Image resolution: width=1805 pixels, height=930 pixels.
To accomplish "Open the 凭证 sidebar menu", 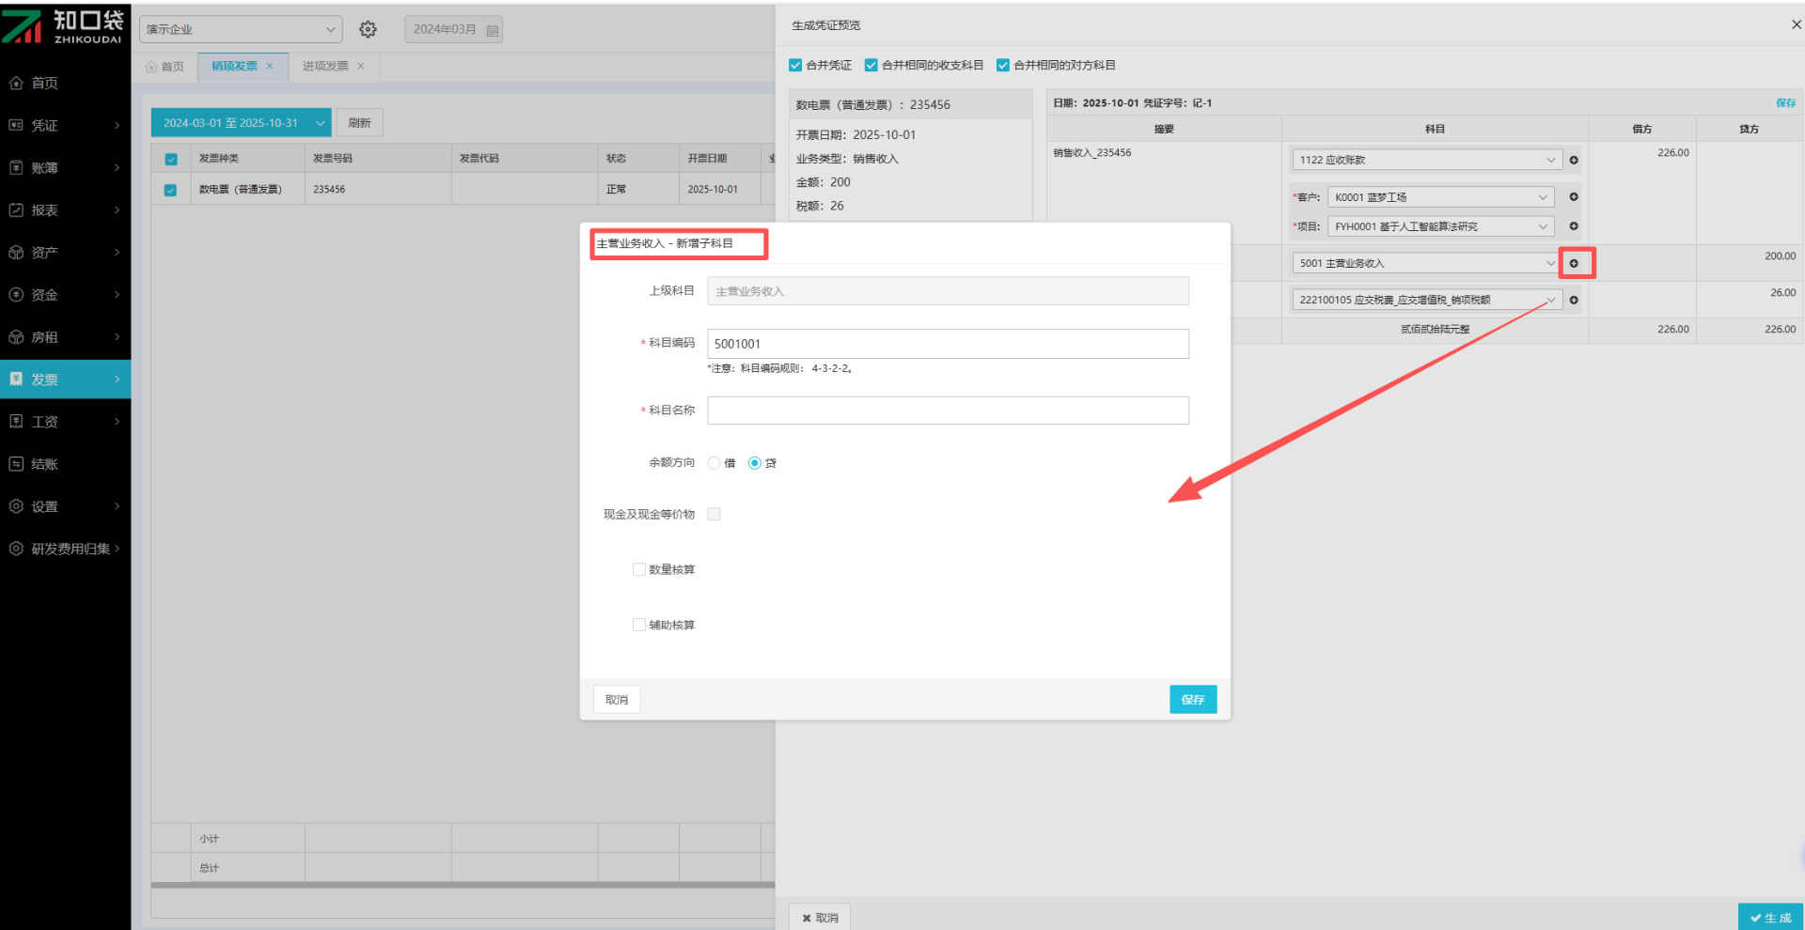I will (x=65, y=125).
